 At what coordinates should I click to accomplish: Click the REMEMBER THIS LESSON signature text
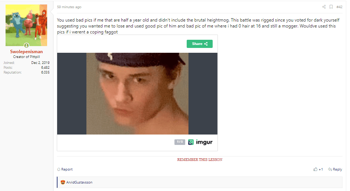coord(200,159)
